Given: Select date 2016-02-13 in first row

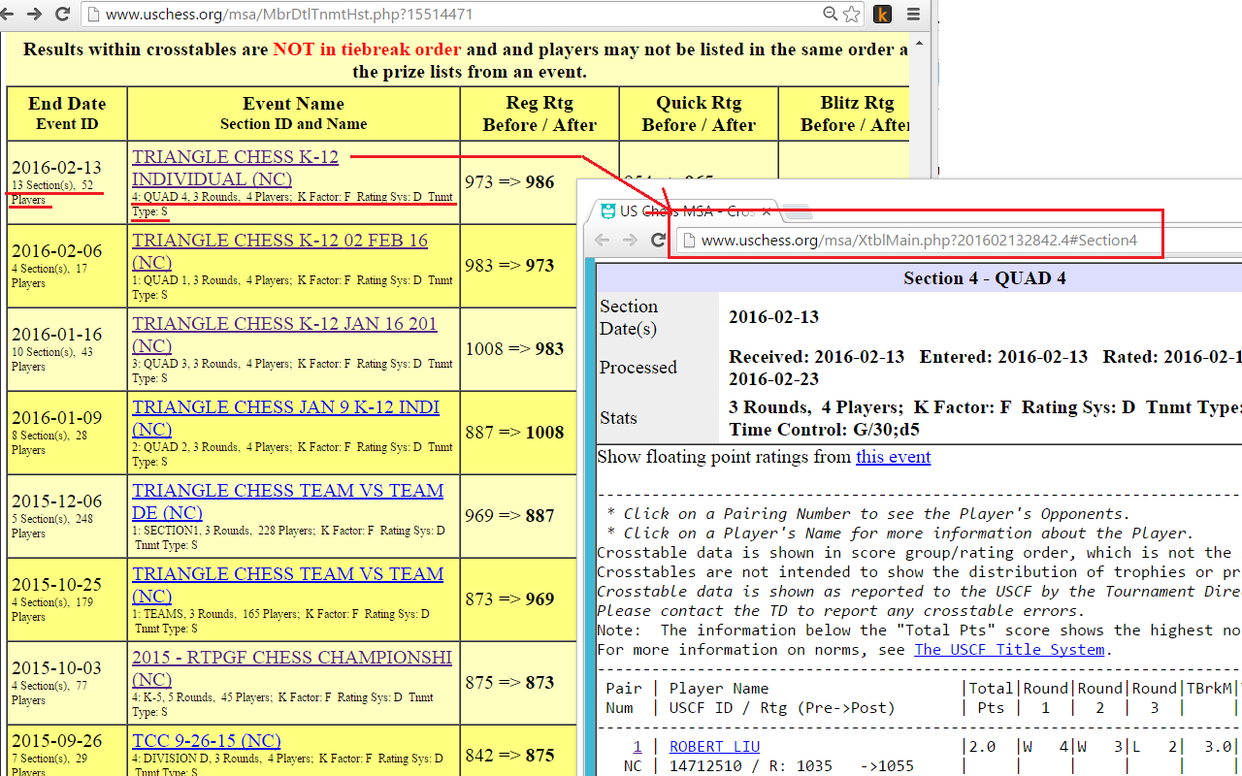Looking at the screenshot, I should (56, 168).
